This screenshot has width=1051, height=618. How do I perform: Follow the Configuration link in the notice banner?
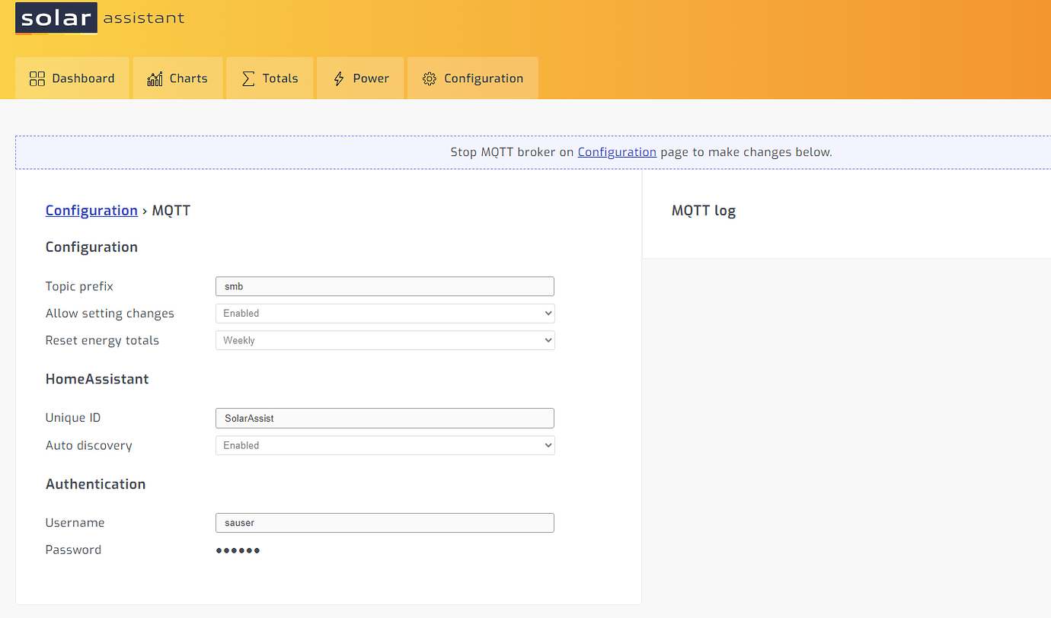(617, 152)
